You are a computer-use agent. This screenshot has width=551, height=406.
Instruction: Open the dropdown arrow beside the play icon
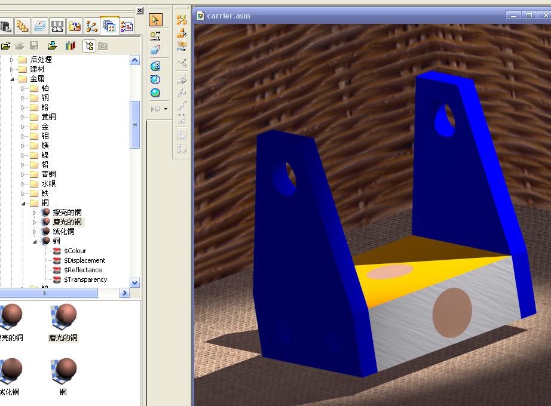166,109
